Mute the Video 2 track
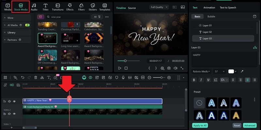 pyautogui.click(x=9, y=114)
